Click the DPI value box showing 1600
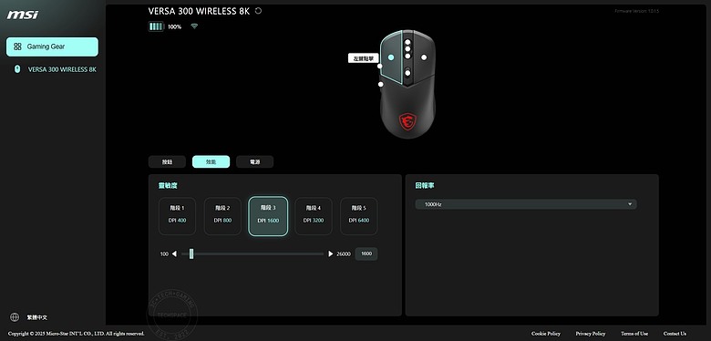711x341 pixels. pyautogui.click(x=366, y=254)
